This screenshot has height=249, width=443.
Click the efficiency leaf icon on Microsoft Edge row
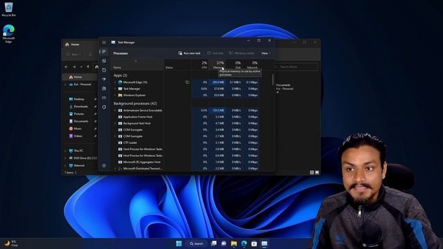pos(187,82)
